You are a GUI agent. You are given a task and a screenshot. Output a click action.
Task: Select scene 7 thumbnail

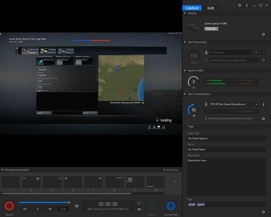(135, 182)
